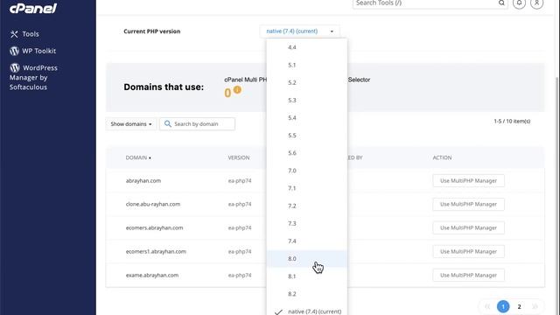Focus the Search by domain field
This screenshot has width=560, height=315.
click(x=197, y=124)
